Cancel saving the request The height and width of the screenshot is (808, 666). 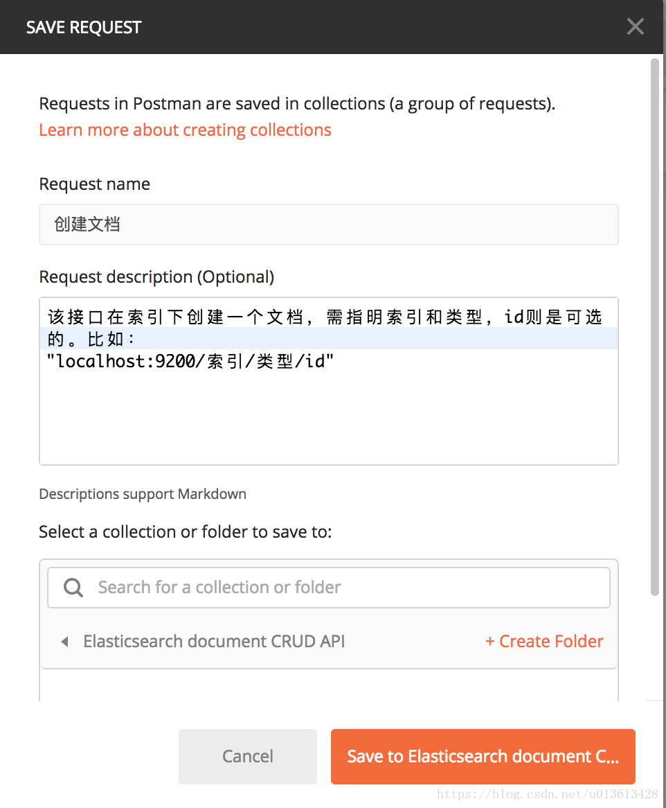point(248,757)
